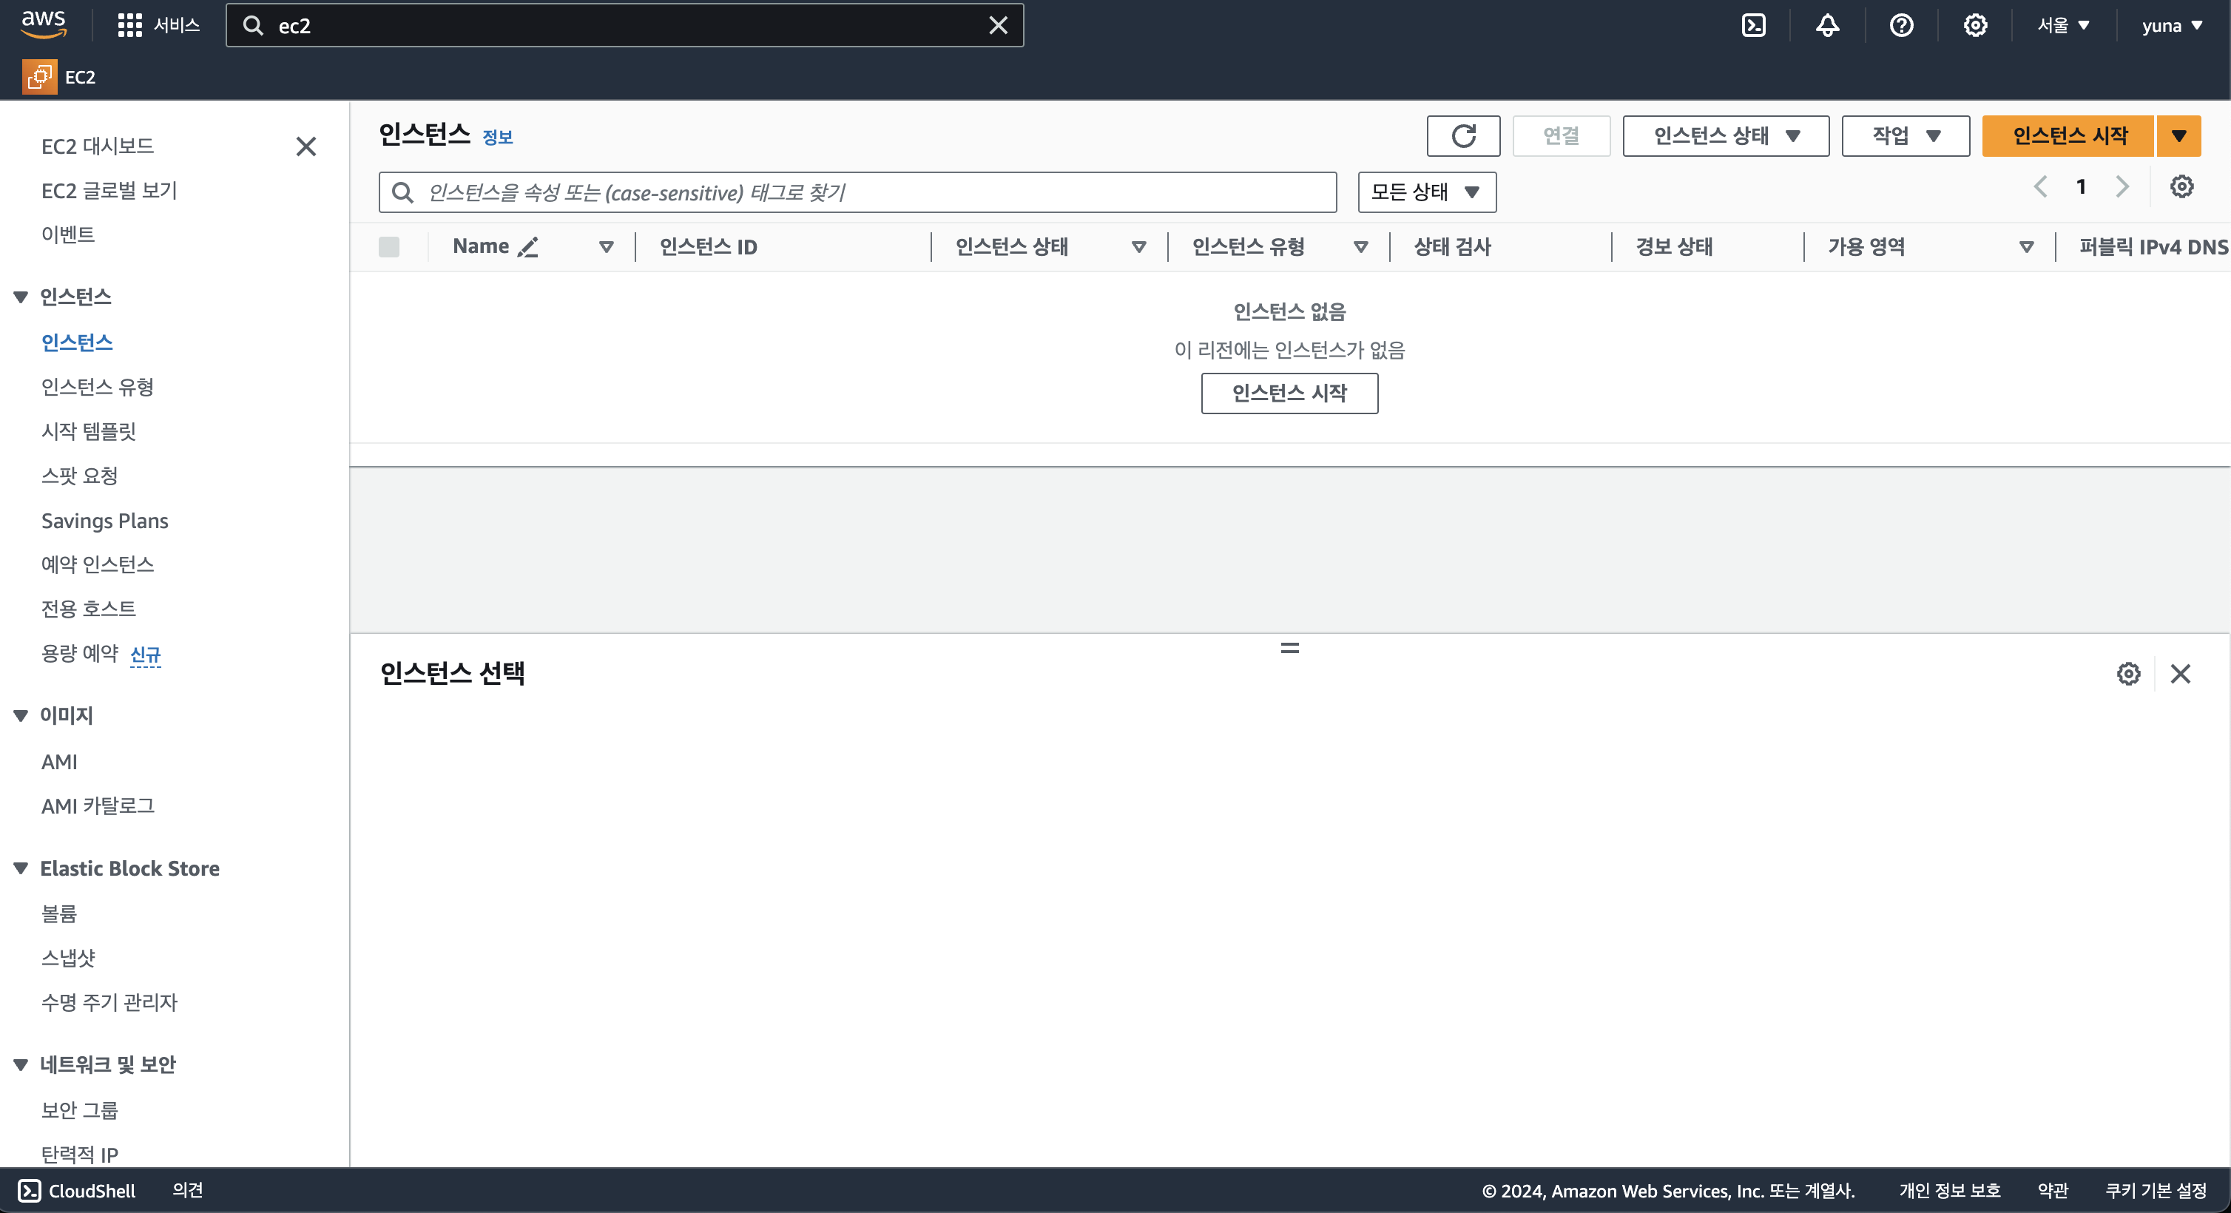Image resolution: width=2231 pixels, height=1213 pixels.
Task: Open 보안 그룹 in the sidebar
Action: tap(80, 1109)
